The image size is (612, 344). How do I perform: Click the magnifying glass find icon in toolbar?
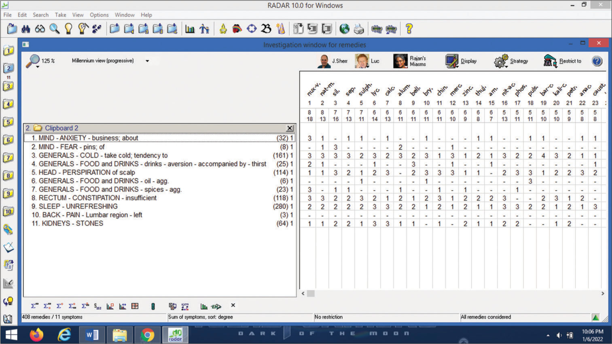54,29
